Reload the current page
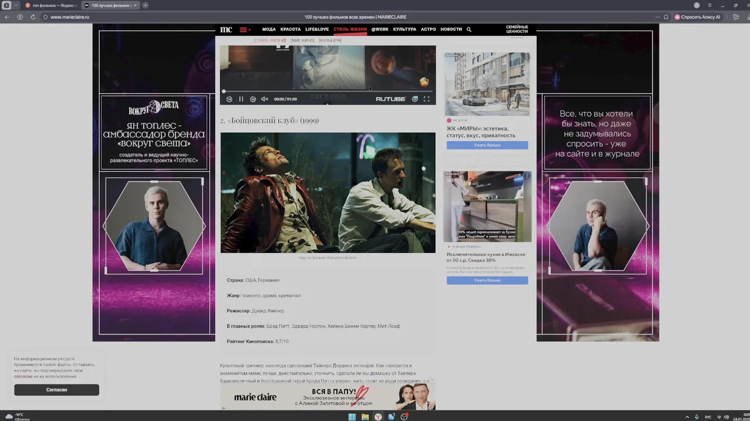The height and width of the screenshot is (421, 750). [33, 17]
